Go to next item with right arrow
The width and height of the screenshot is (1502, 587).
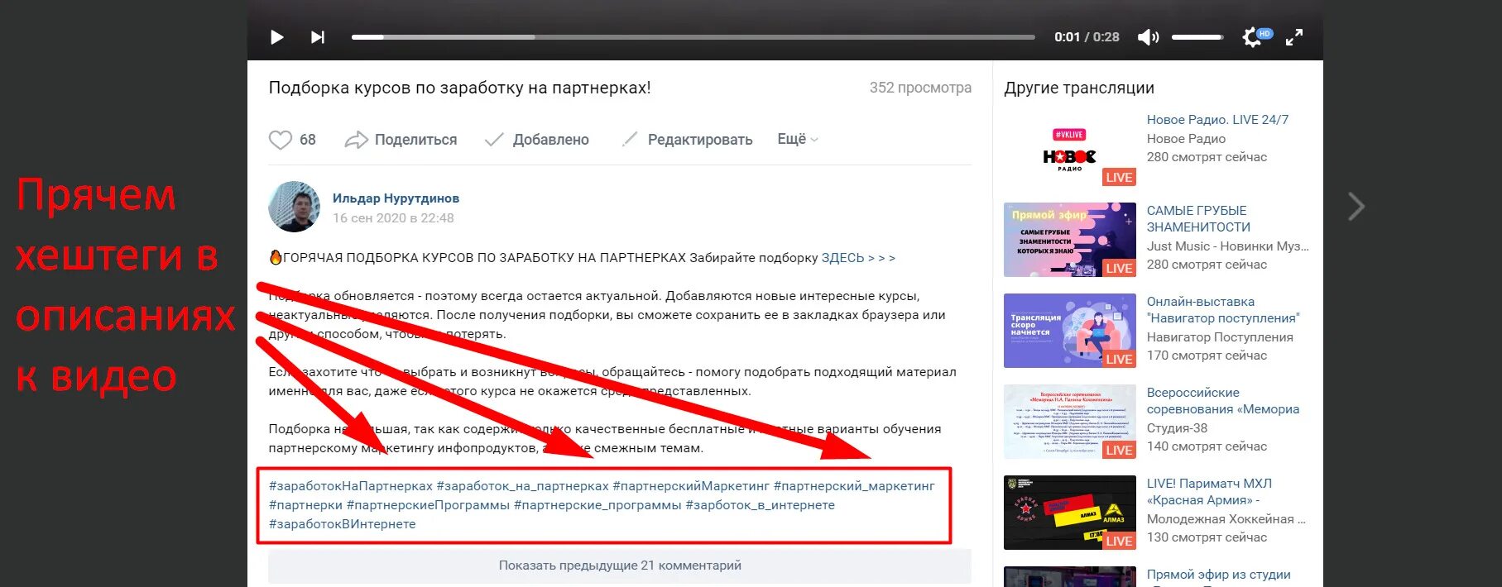point(1355,207)
